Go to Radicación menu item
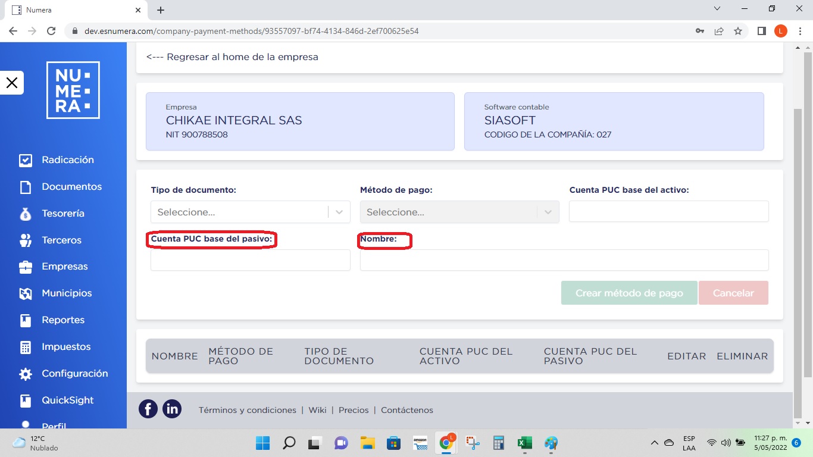 [68, 160]
